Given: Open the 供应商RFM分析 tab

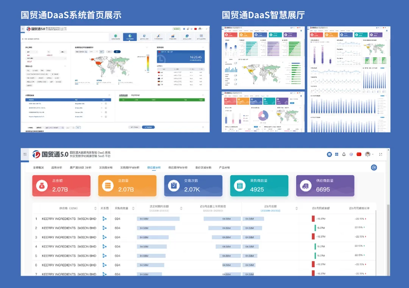Looking at the screenshot, I should point(178,167).
